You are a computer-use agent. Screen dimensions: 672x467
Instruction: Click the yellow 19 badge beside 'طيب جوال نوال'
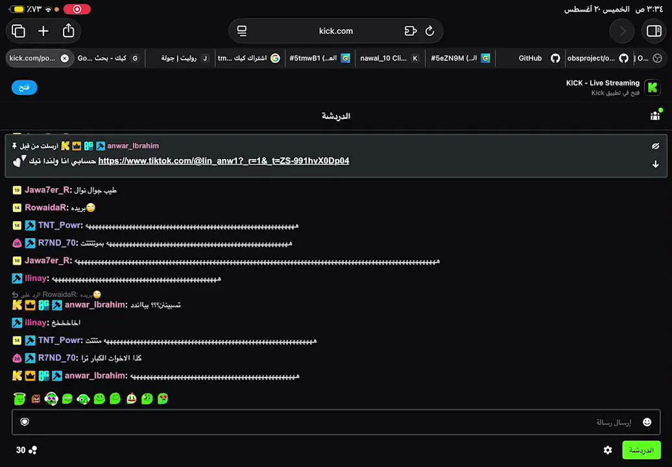tap(17, 190)
